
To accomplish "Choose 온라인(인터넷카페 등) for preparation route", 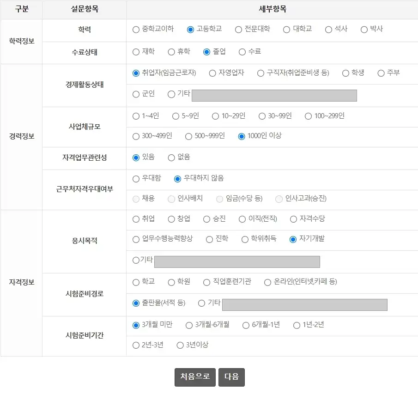I will [x=267, y=283].
